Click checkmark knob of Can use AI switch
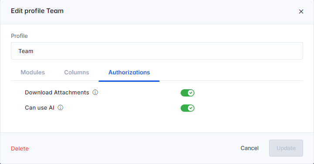 [191, 108]
